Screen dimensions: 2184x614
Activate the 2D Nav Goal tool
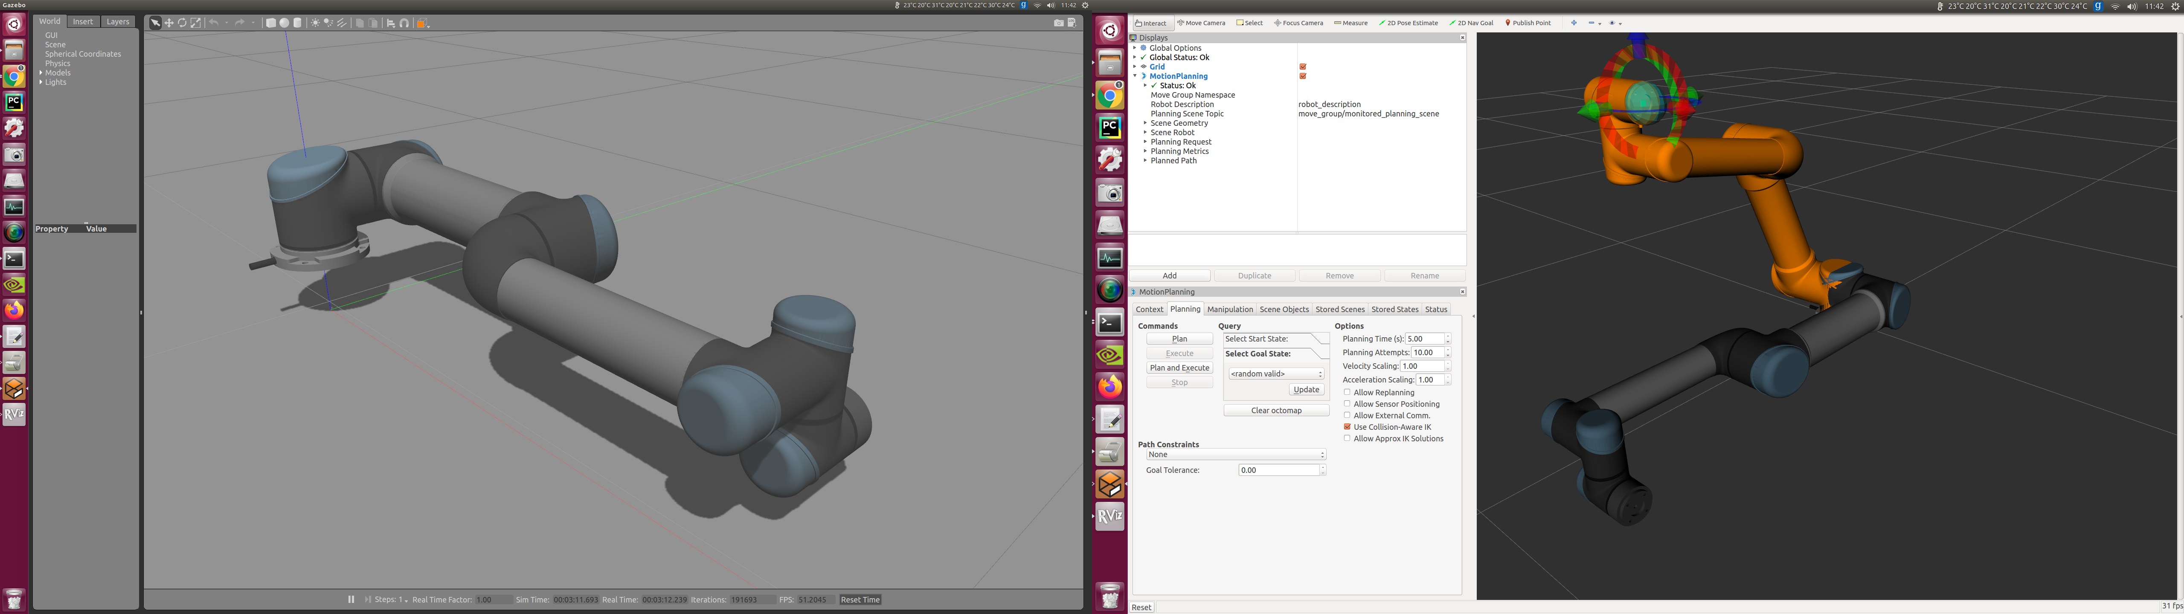pos(1472,23)
